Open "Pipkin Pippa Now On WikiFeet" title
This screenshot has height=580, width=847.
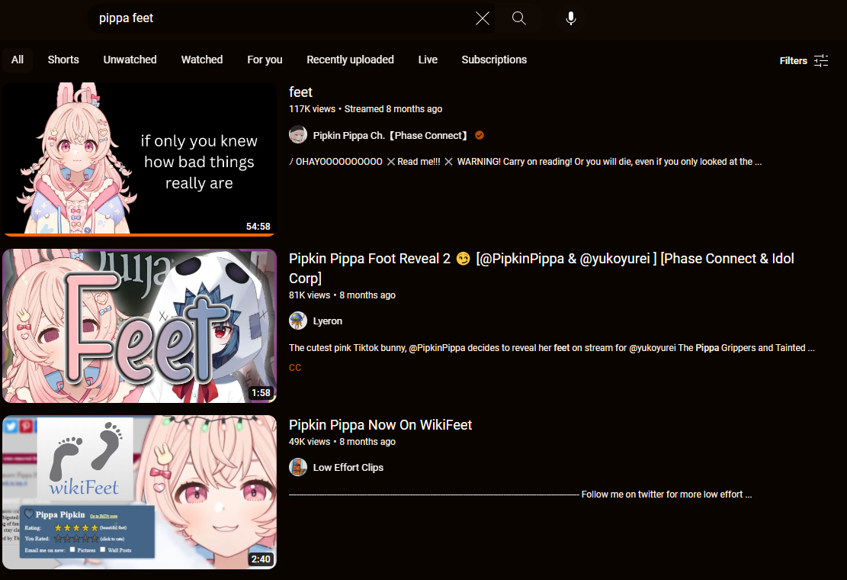coord(380,425)
